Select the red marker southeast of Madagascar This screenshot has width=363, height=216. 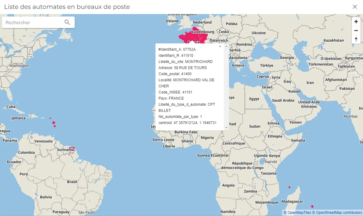[312, 206]
